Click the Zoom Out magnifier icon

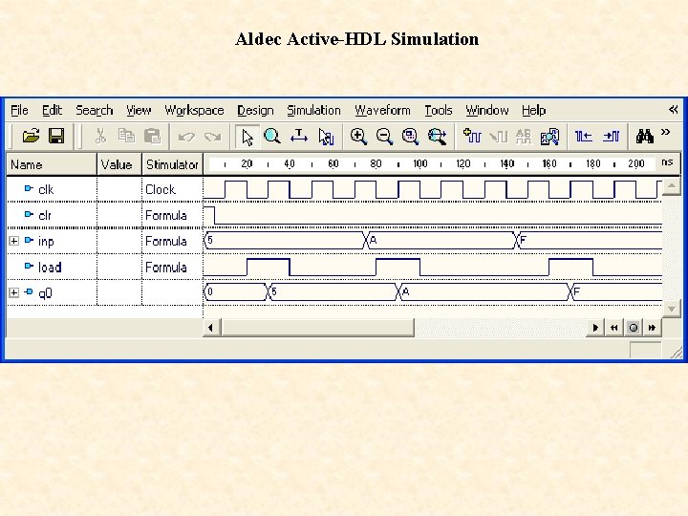click(384, 137)
